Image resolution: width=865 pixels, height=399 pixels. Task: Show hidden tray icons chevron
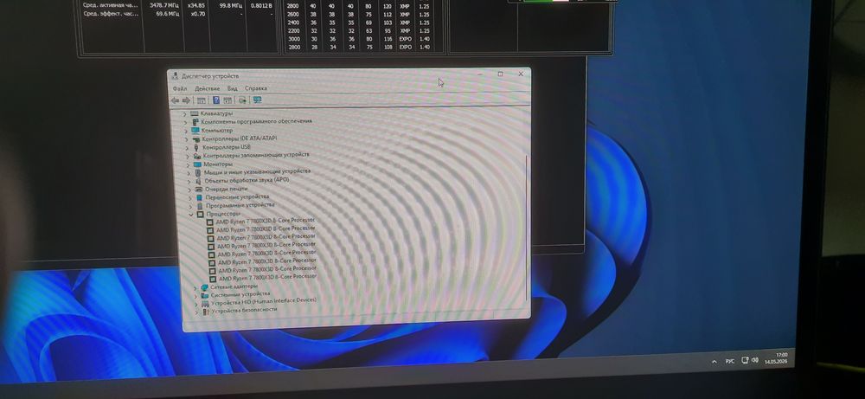coord(714,362)
